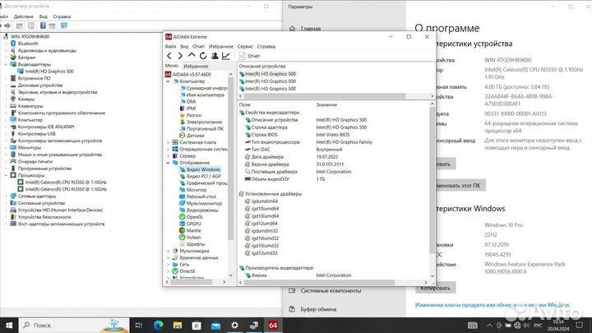Open AIDA64 graph chart icon

[x=226, y=56]
